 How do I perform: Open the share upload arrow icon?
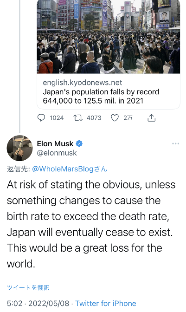point(151,117)
